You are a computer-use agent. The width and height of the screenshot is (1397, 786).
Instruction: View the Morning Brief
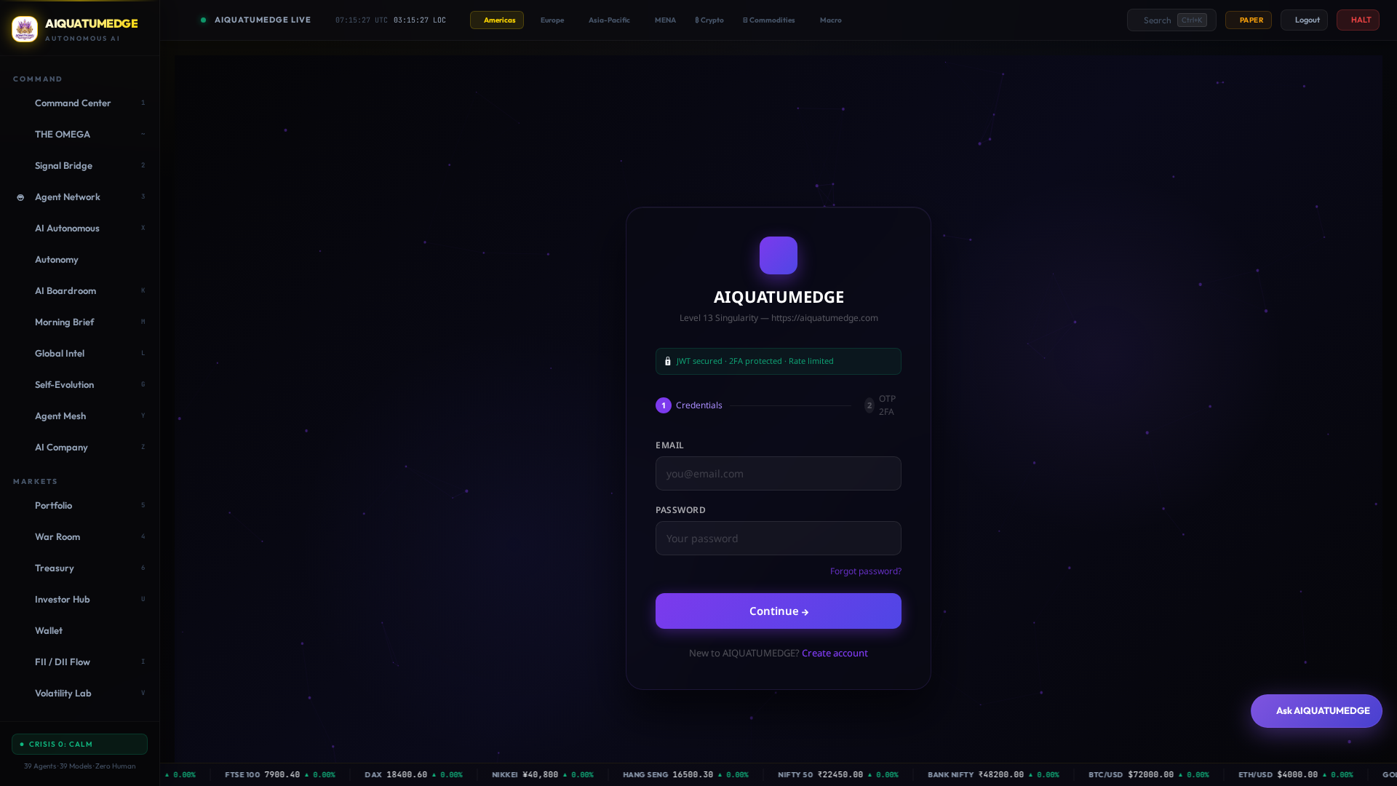point(80,322)
